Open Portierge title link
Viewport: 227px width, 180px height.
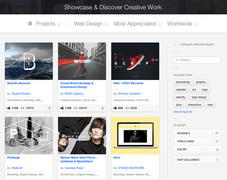(x=14, y=158)
